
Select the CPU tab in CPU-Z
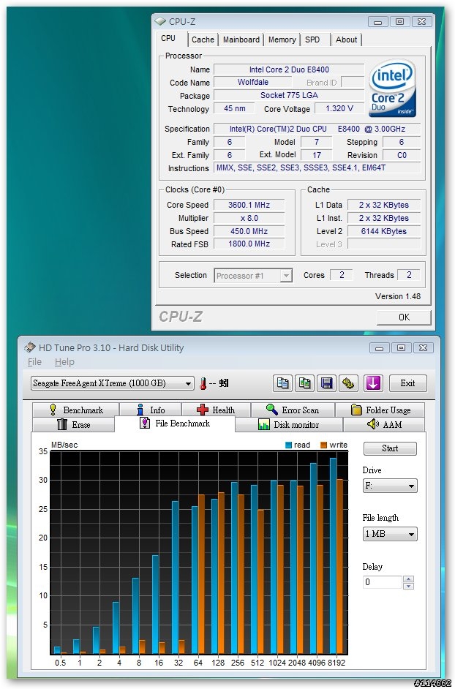click(x=171, y=38)
